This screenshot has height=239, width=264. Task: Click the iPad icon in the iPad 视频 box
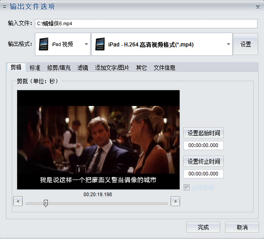pos(44,44)
